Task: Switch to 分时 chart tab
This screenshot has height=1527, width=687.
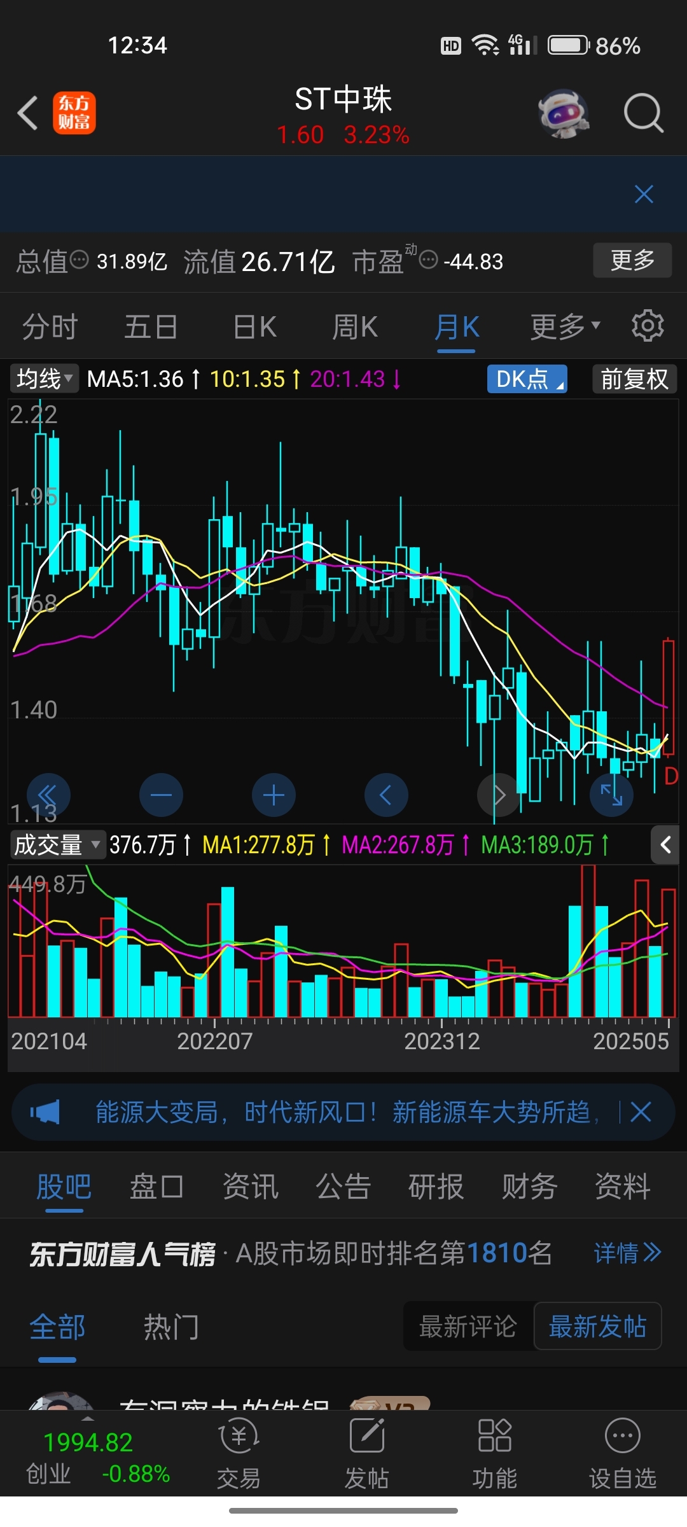Action: coord(50,326)
